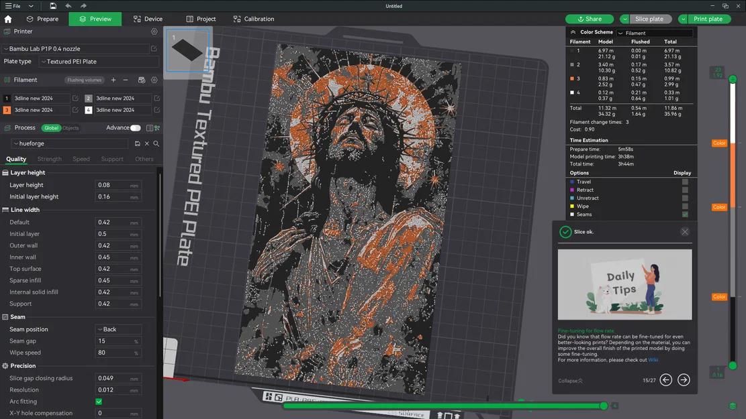Open Filament settings gear icon
Image resolution: width=746 pixels, height=419 pixels.
[x=154, y=80]
